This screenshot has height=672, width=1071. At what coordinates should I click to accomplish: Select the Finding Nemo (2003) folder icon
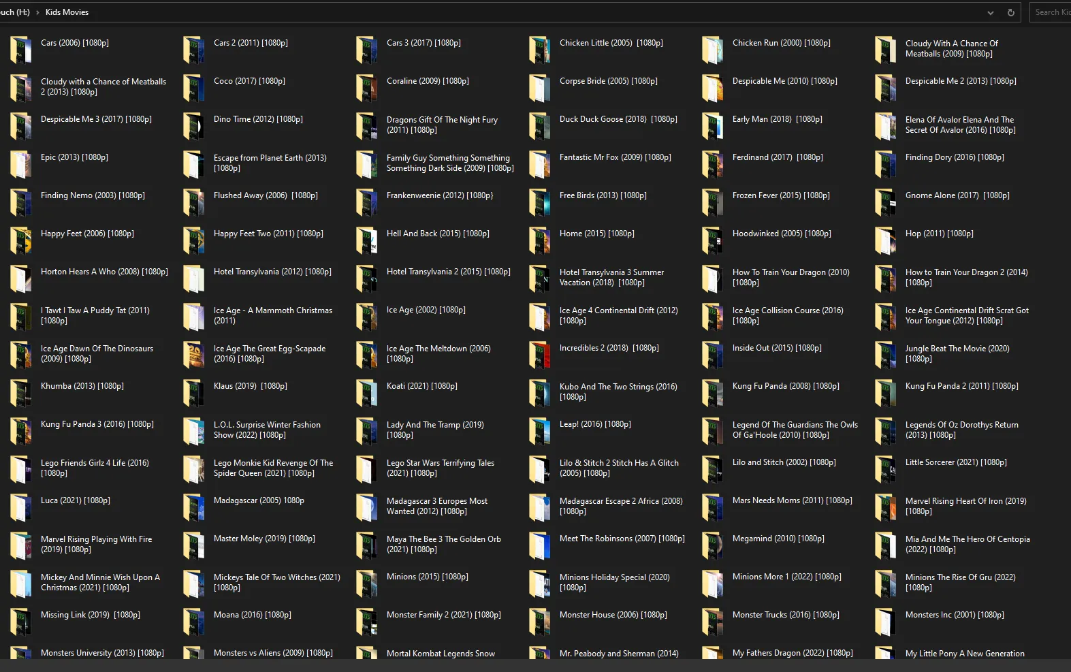(x=21, y=202)
